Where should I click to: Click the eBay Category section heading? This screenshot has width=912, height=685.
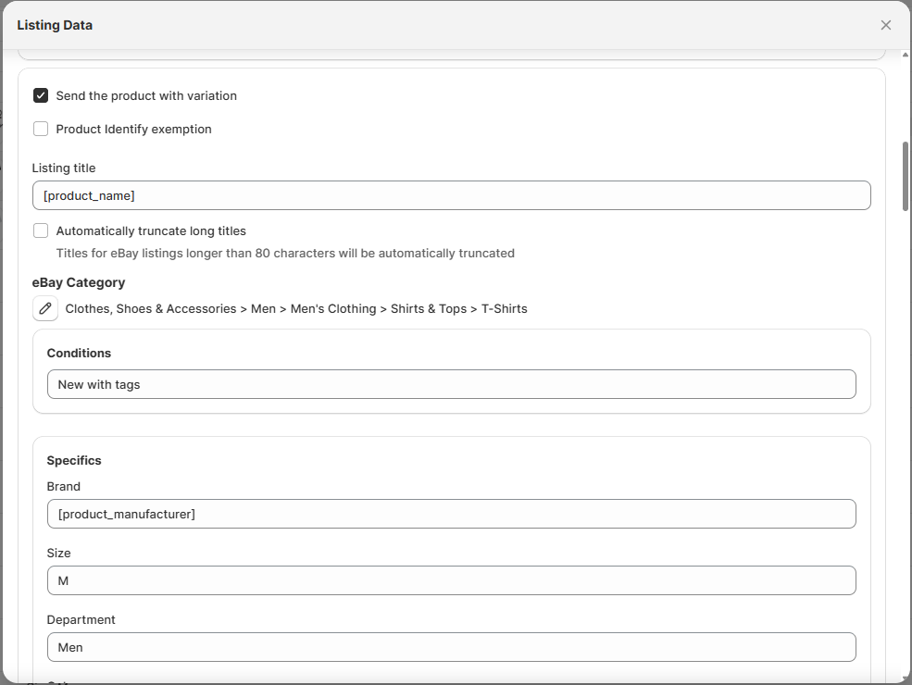click(x=79, y=282)
